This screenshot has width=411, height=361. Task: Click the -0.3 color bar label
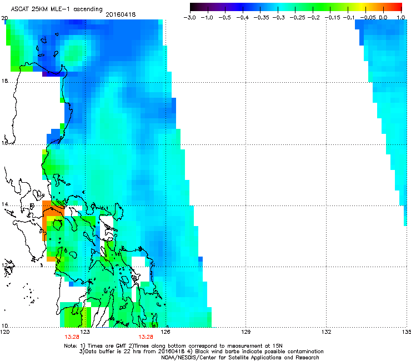coord(279,18)
